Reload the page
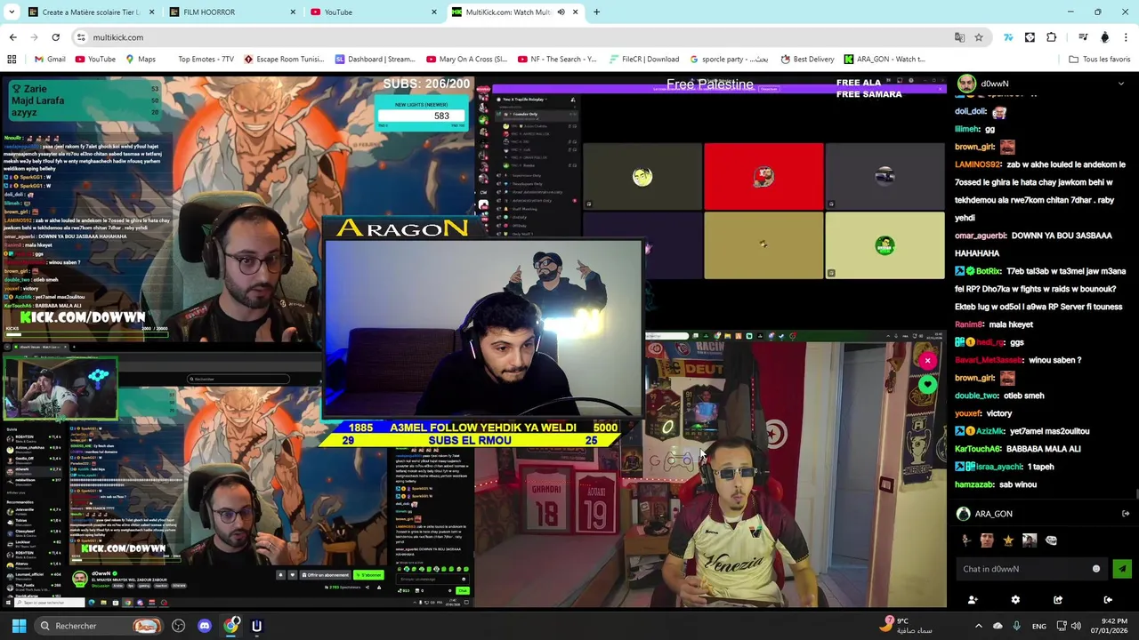The height and width of the screenshot is (640, 1139). pyautogui.click(x=55, y=37)
